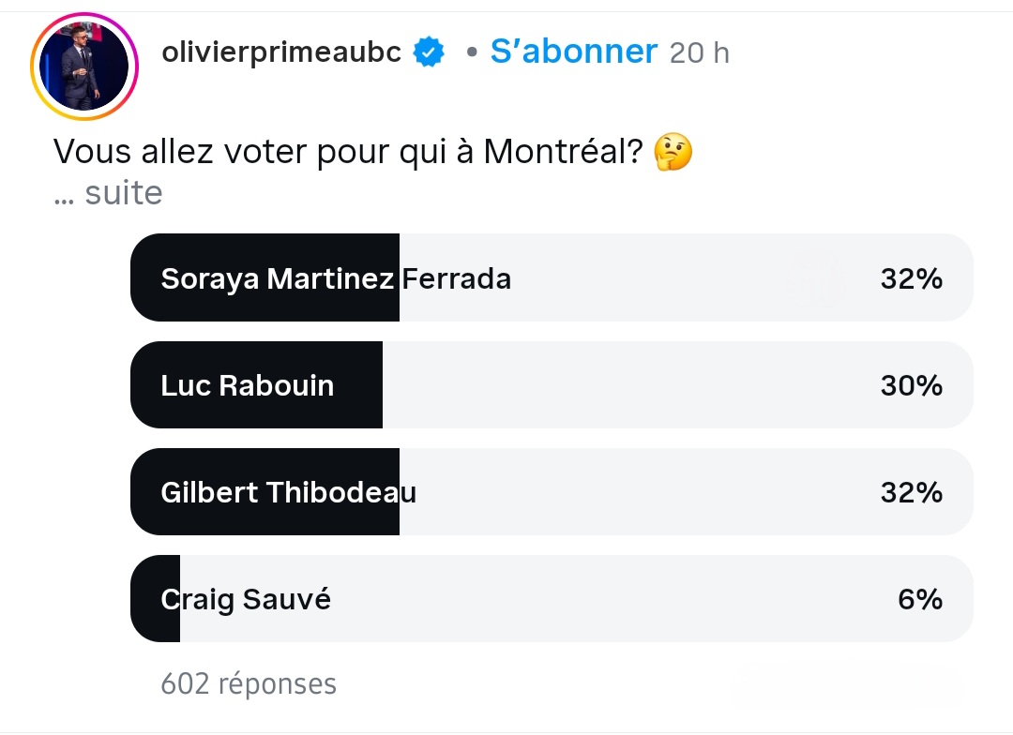Follow the account with S'abonner
Image resolution: width=1013 pixels, height=735 pixels.
(573, 52)
